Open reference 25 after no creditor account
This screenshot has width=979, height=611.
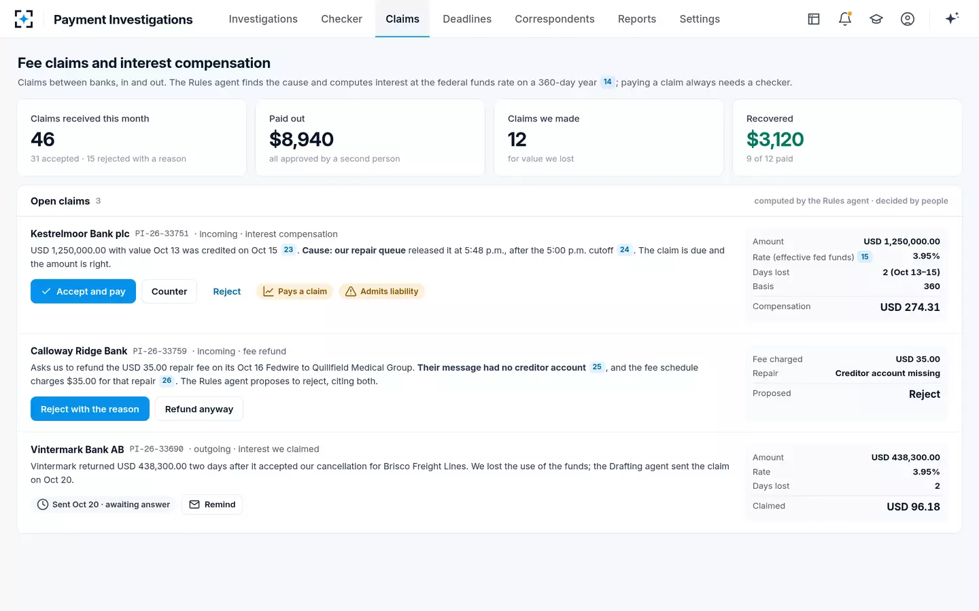pyautogui.click(x=597, y=367)
